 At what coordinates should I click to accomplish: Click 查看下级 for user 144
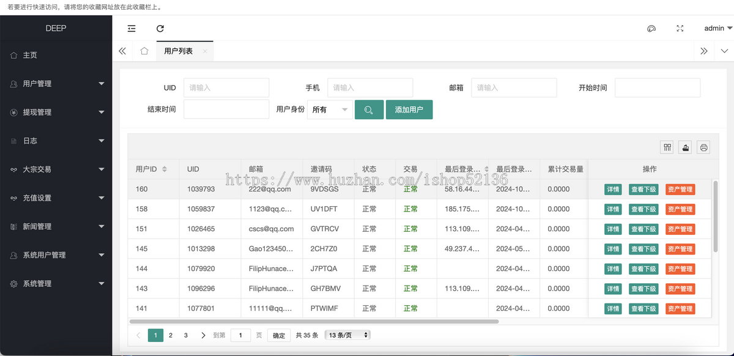point(643,269)
